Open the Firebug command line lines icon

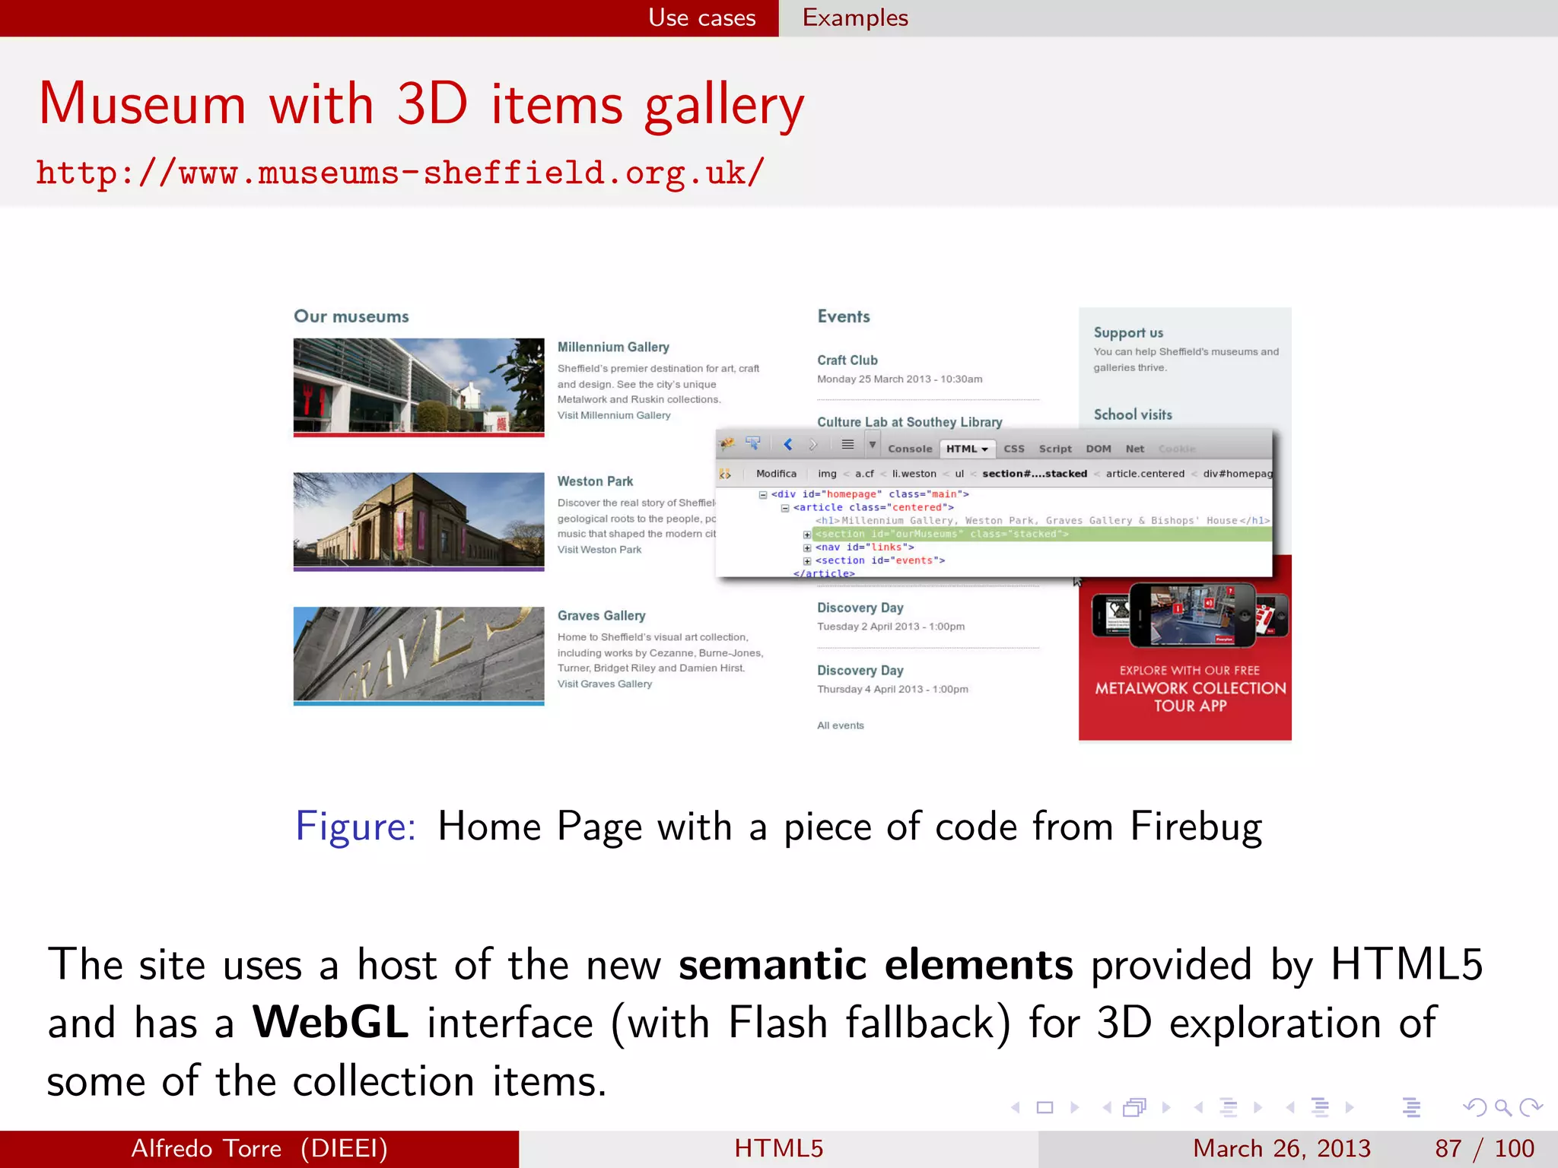pyautogui.click(x=847, y=444)
